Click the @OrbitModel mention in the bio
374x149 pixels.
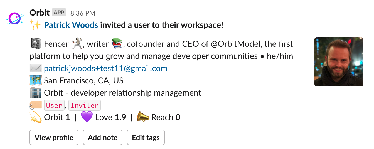tap(236, 44)
